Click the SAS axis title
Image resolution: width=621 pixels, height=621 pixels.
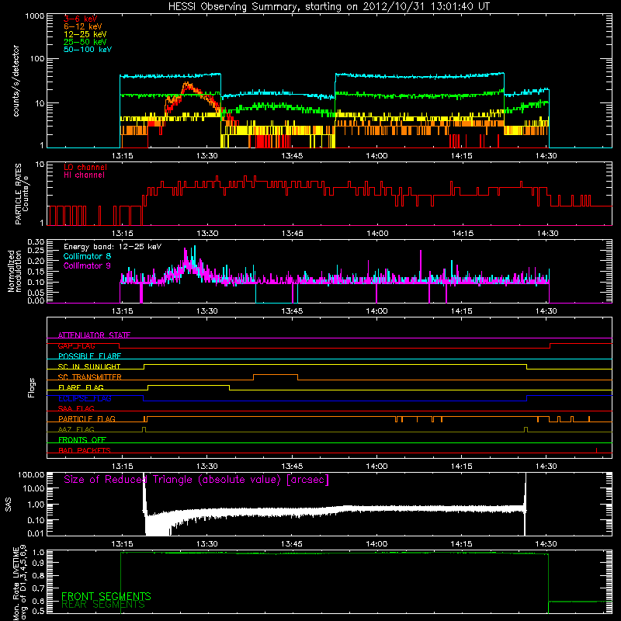click(9, 505)
